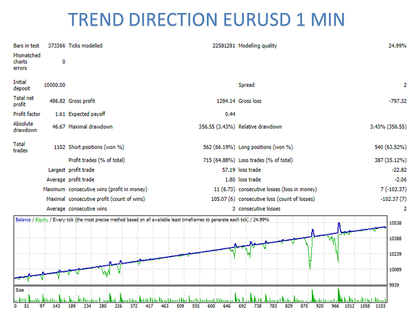Select consecutive losses value 7 (-102.37)
The height and width of the screenshot is (311, 414).
point(393,189)
